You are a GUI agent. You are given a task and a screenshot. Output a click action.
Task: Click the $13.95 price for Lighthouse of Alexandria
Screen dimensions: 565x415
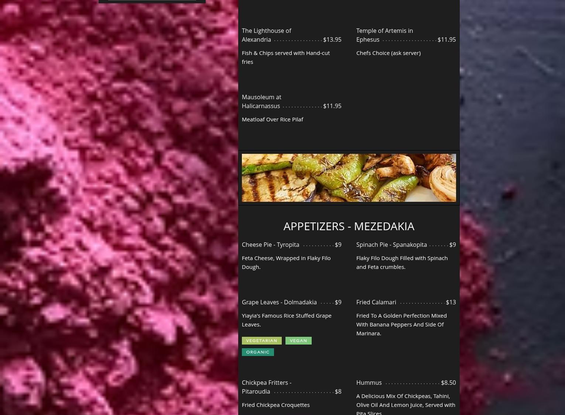(332, 39)
